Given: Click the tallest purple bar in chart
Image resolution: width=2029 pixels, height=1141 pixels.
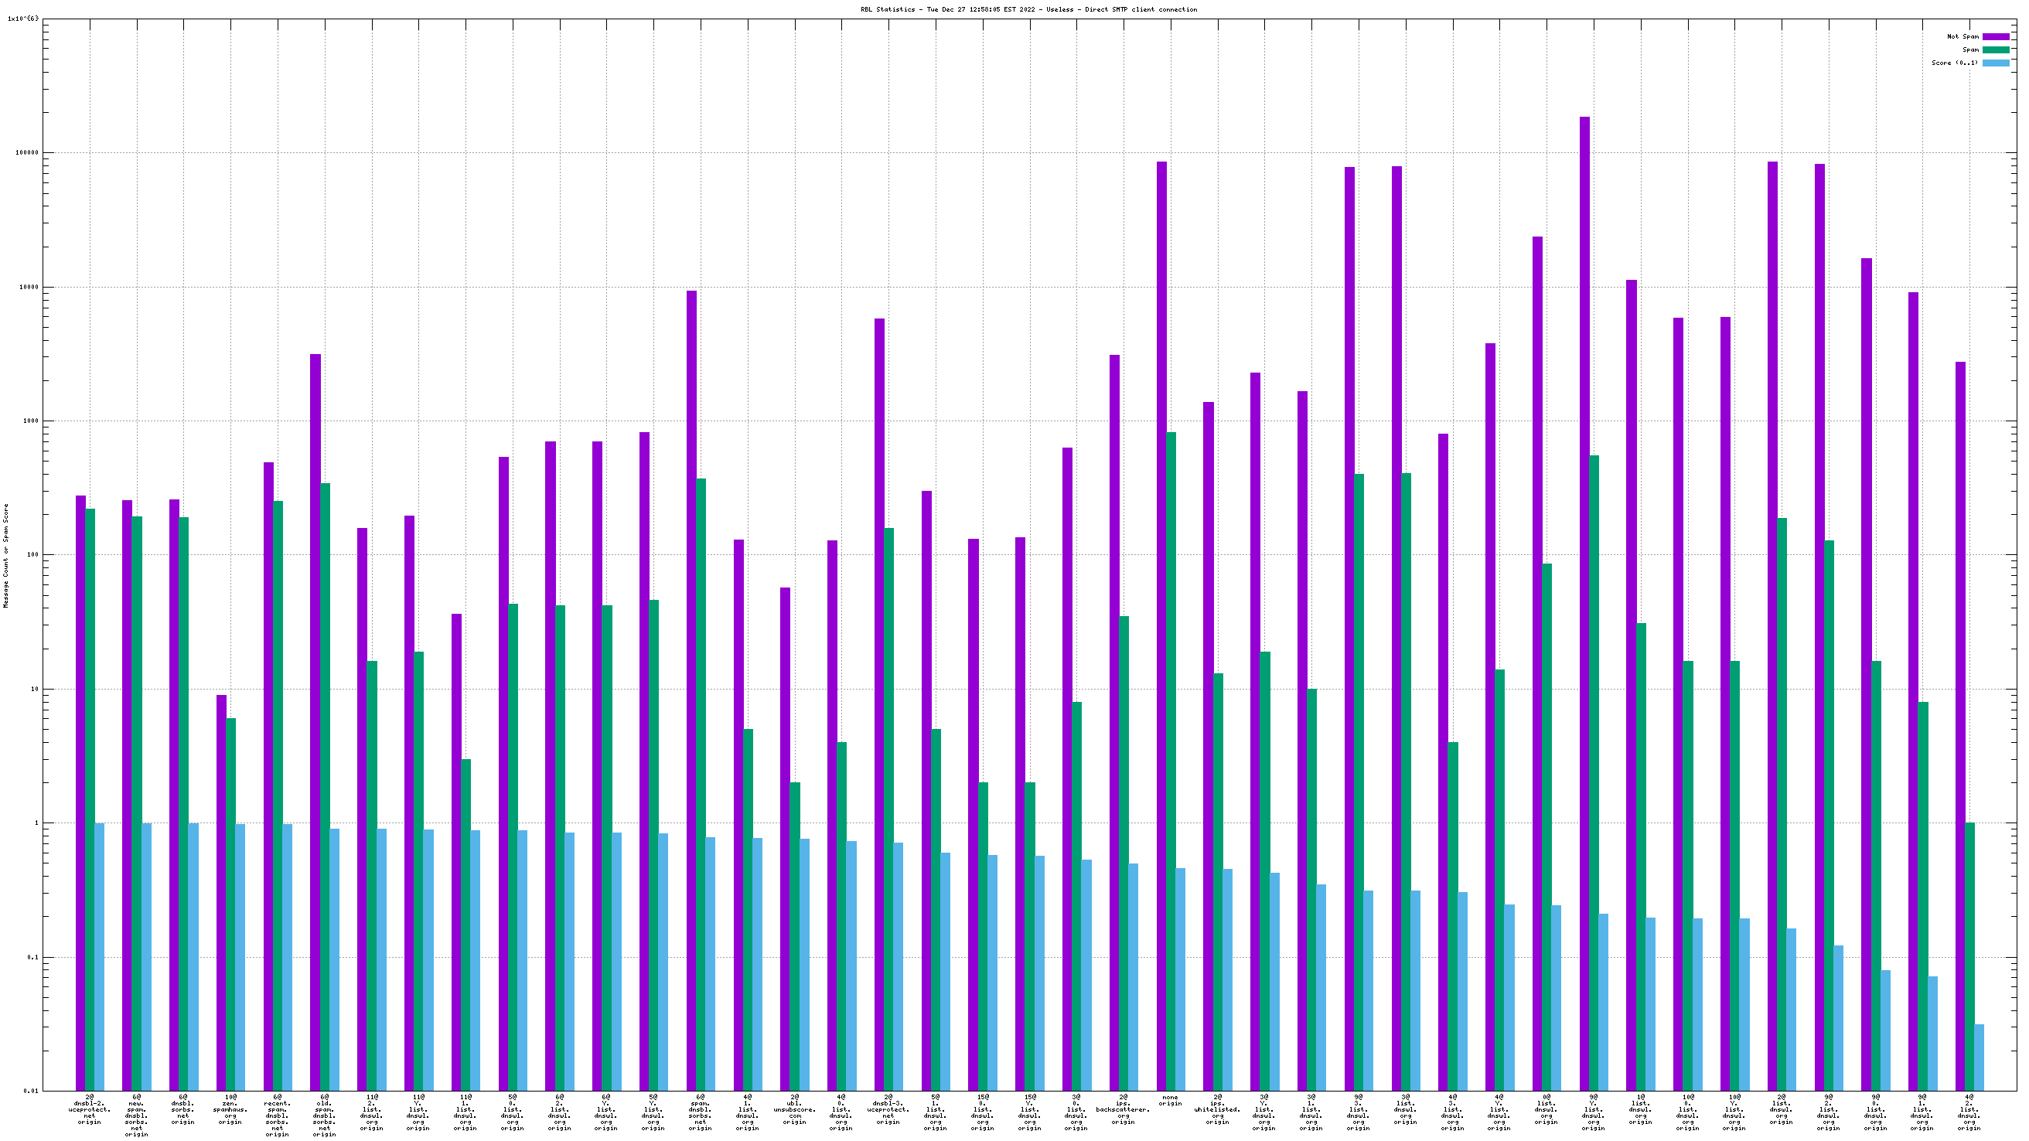Looking at the screenshot, I should pos(1584,603).
